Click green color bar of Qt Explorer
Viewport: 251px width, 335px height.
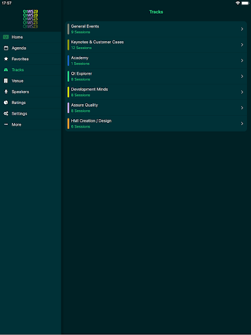click(x=68, y=76)
